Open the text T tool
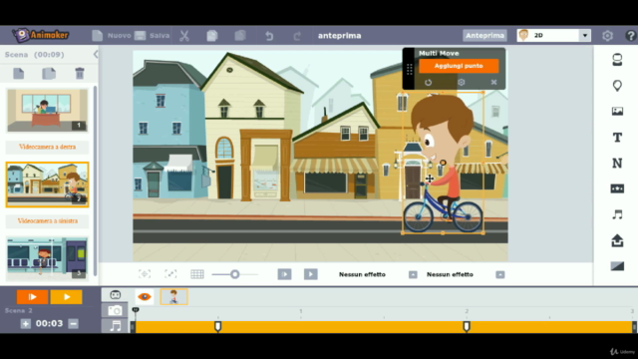 click(x=617, y=138)
